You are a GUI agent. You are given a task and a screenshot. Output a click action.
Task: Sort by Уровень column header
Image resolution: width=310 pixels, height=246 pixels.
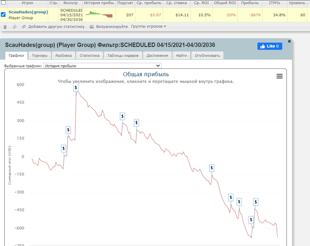tap(297, 3)
